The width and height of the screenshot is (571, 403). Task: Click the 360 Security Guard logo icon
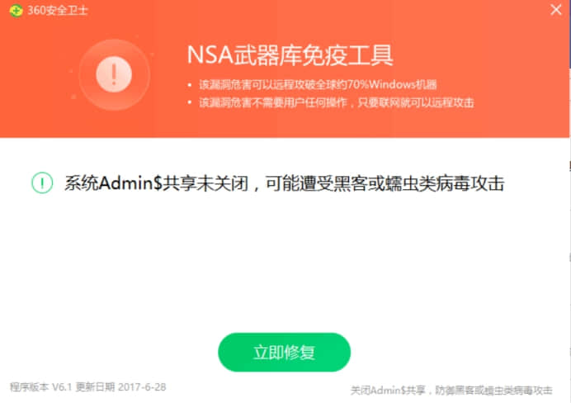[x=16, y=11]
